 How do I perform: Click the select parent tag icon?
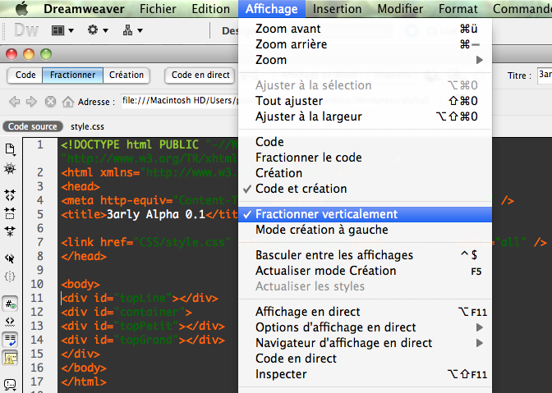pos(10,258)
